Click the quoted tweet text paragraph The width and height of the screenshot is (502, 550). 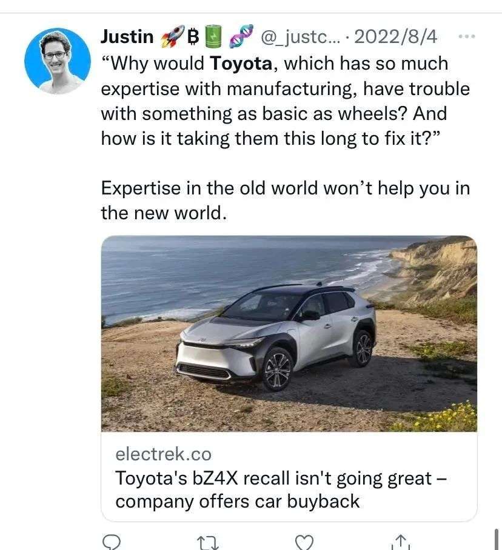(x=286, y=101)
